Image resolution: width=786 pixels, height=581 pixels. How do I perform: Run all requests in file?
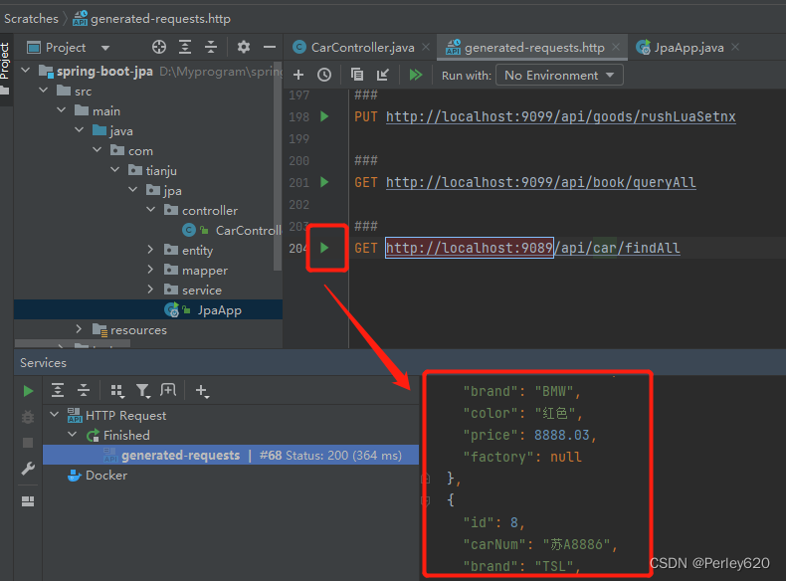pos(416,76)
